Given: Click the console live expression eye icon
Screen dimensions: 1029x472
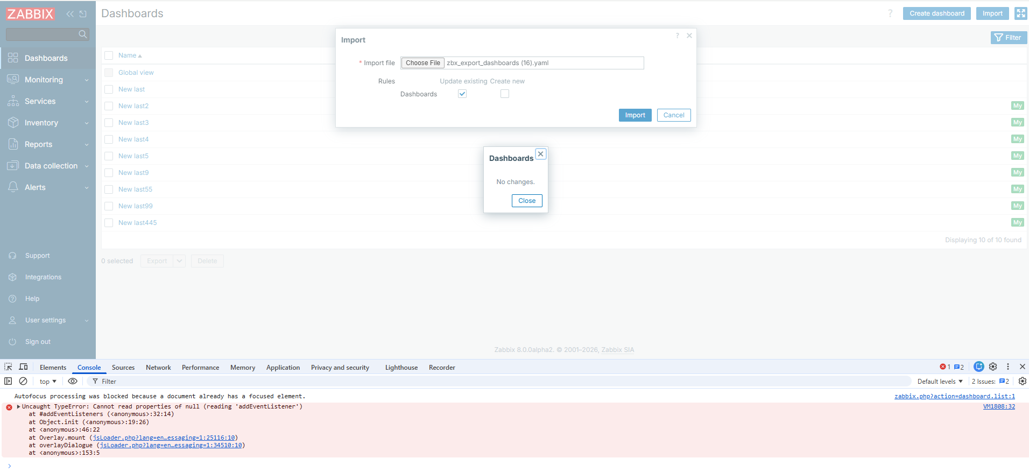Looking at the screenshot, I should point(73,381).
